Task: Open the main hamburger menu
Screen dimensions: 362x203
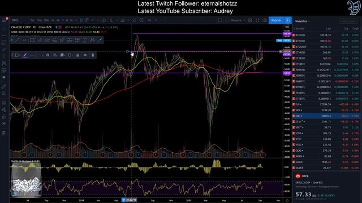Action: click(4, 20)
